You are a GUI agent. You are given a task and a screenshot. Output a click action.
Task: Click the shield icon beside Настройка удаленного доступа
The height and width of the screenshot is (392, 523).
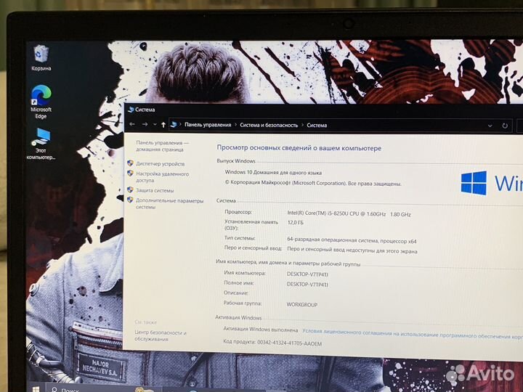131,173
